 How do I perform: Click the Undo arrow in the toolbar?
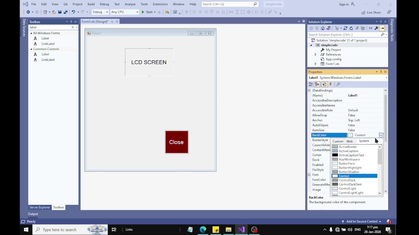tap(73, 12)
